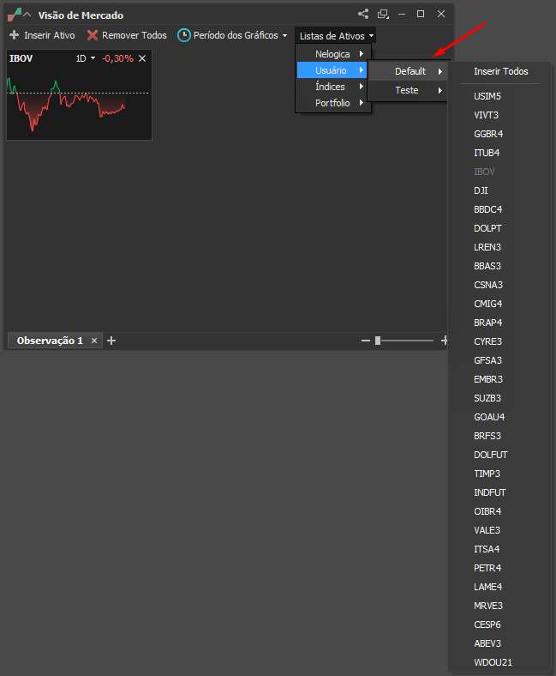The image size is (556, 676).
Task: Close the IBOV chart card
Action: pos(142,58)
